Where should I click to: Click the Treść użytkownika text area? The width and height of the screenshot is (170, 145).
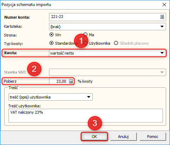tap(86, 116)
